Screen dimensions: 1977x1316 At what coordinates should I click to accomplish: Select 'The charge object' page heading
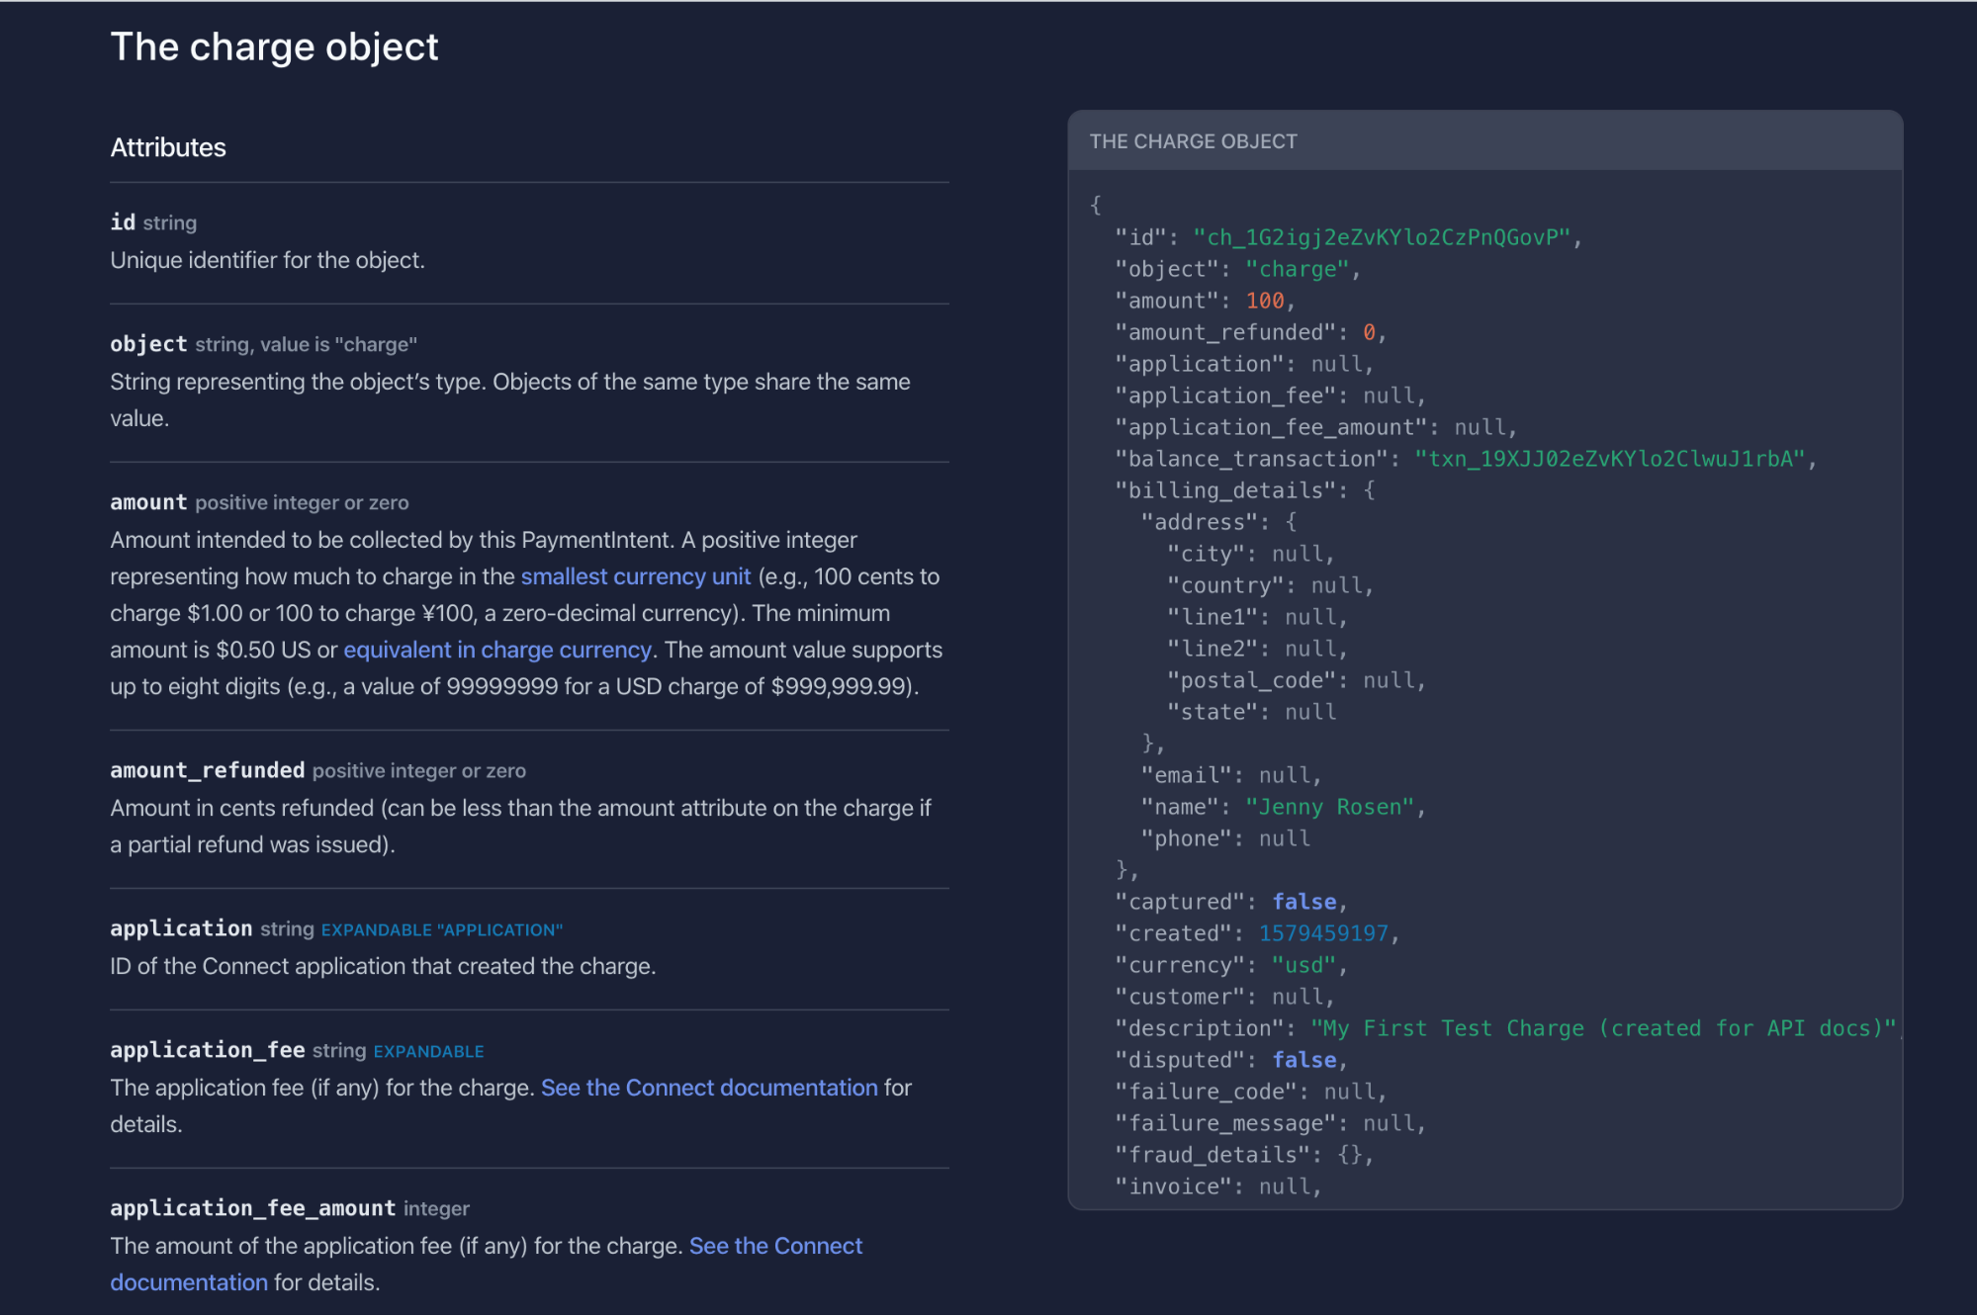(274, 46)
